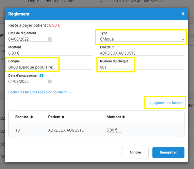This screenshot has height=169, width=194.
Task: Cancel with the Annuler button
Action: 135,152
